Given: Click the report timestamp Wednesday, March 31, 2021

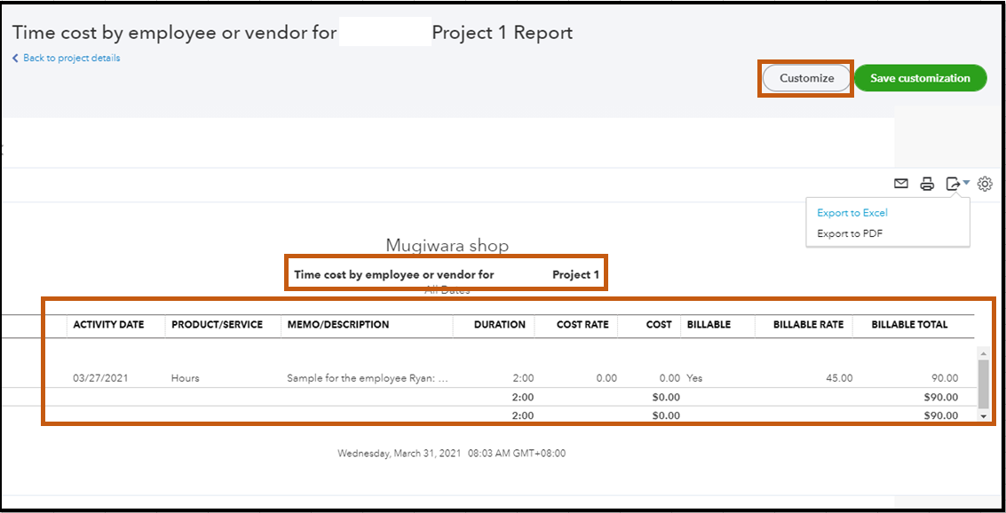Looking at the screenshot, I should click(452, 454).
